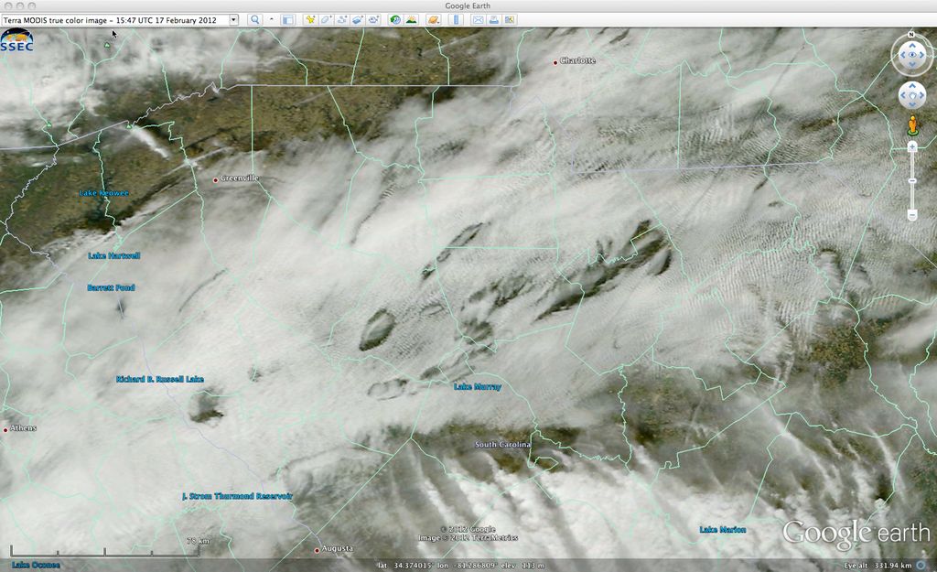Click the Terra MODIS search text field

[x=116, y=20]
